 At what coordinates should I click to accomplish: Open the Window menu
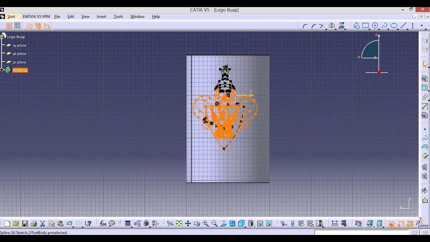coord(137,16)
